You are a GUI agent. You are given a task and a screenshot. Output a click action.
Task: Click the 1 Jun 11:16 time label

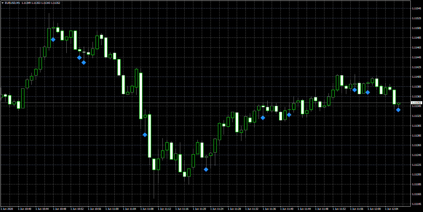click(x=182, y=209)
